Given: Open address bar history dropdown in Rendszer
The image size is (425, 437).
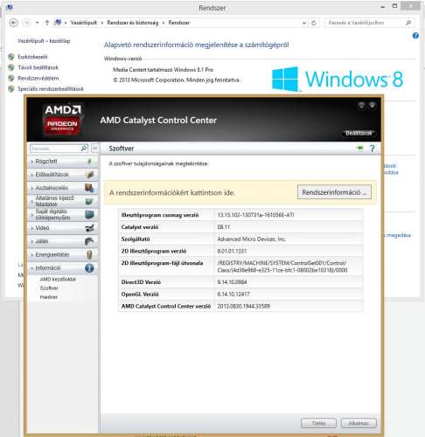Looking at the screenshot, I should [304, 23].
